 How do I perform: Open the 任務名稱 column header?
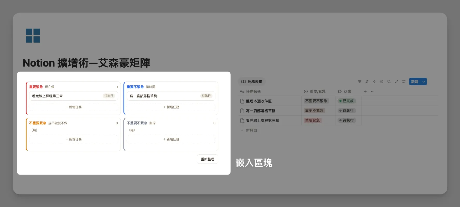[250, 91]
